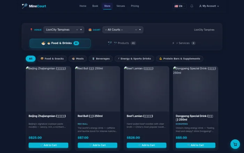Click the 41 count badge on Products
The width and height of the screenshot is (244, 153).
tap(133, 43)
